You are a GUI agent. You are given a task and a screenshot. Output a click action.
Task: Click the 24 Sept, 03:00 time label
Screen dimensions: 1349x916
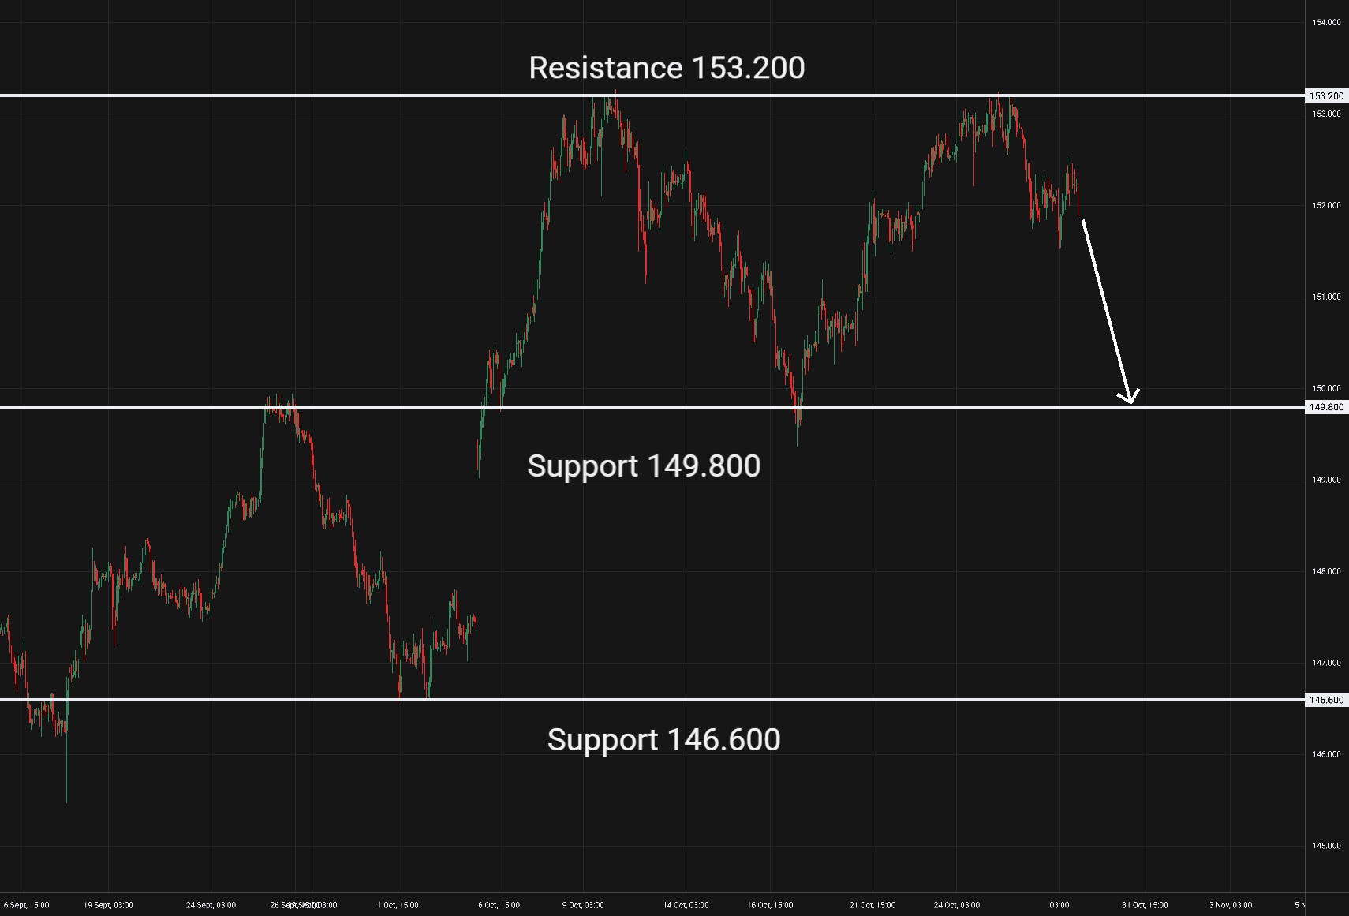point(211,905)
